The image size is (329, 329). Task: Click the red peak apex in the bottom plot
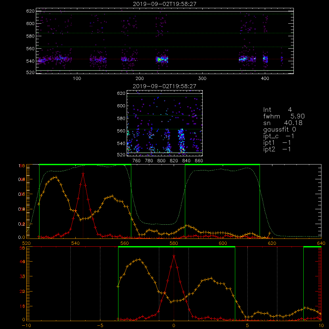coord(174,256)
